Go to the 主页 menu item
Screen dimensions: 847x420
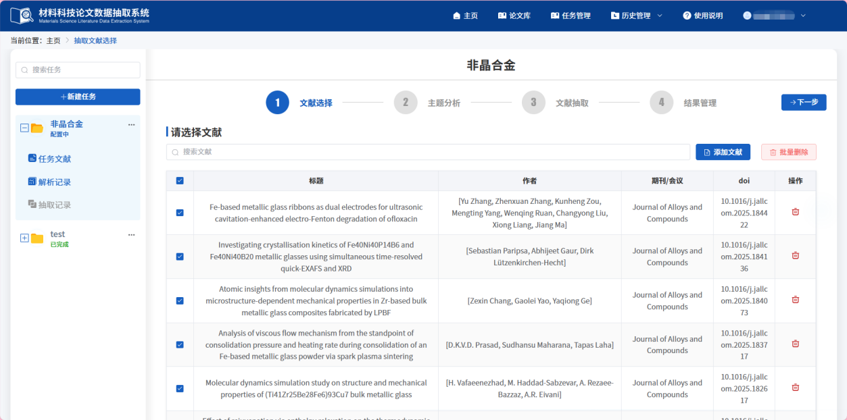tap(465, 15)
